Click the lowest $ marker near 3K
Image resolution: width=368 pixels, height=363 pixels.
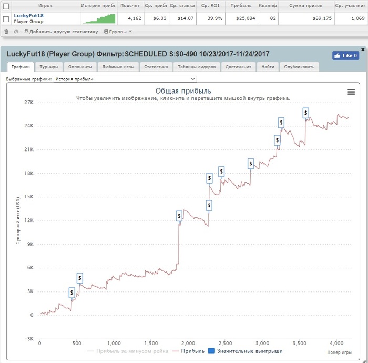click(x=72, y=293)
